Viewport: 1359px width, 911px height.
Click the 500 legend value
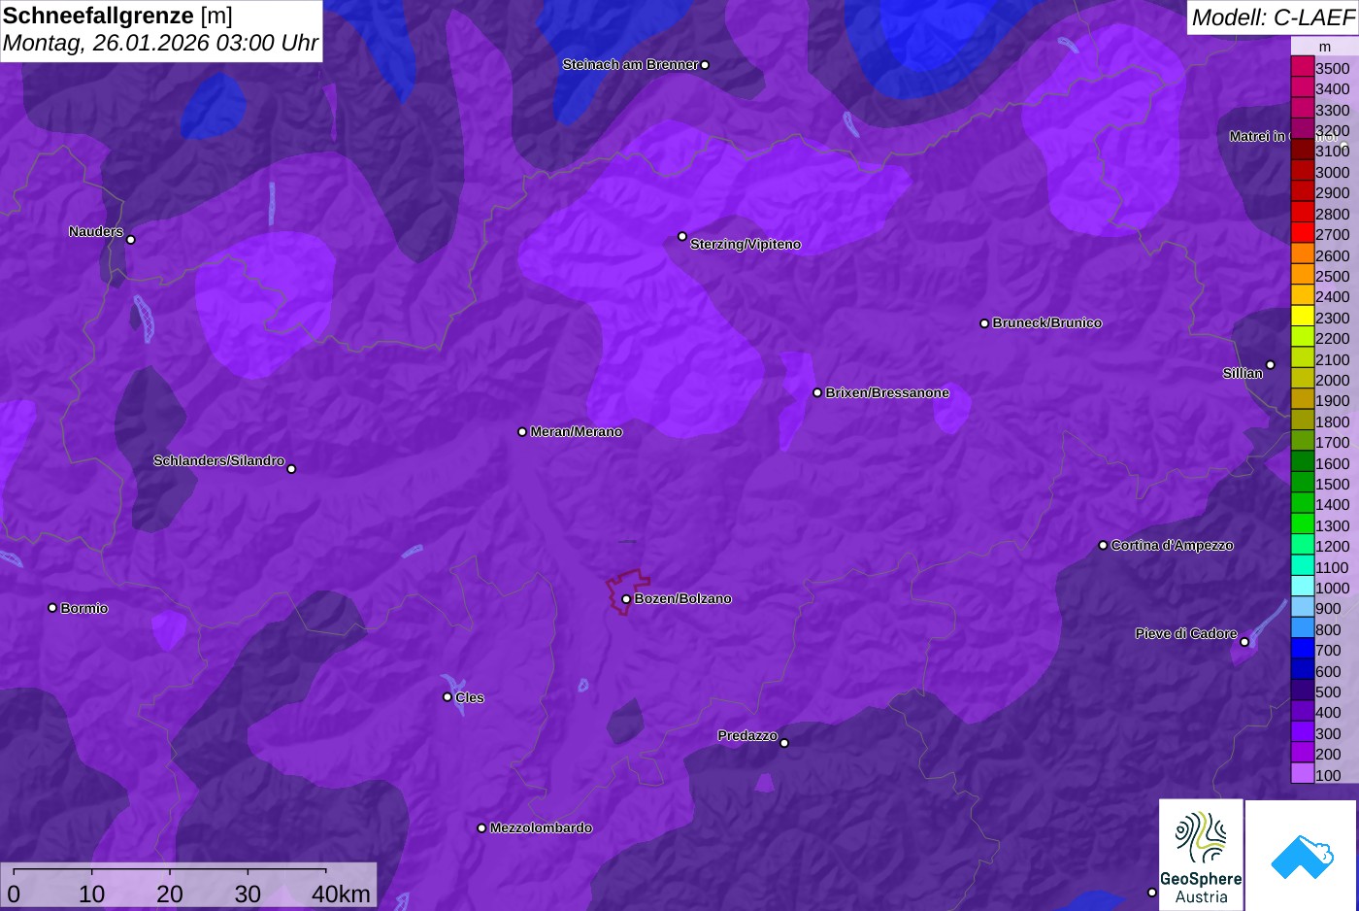coord(1329,692)
